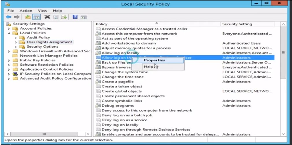The width and height of the screenshot is (292, 145).
Task: Expand the Account Policies tree node
Action: click(x=9, y=29)
